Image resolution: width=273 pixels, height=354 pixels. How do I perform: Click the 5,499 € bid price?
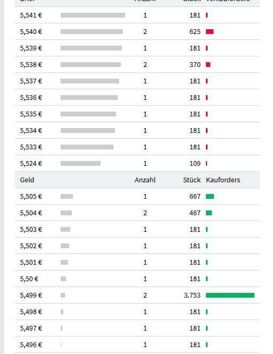point(31,296)
